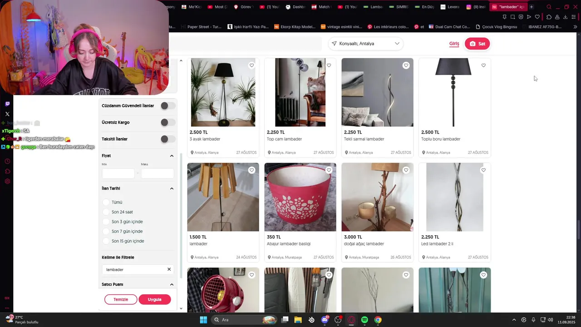Screen dimensions: 581x327
Task: Click the Giriş login link
Action: (x=454, y=44)
